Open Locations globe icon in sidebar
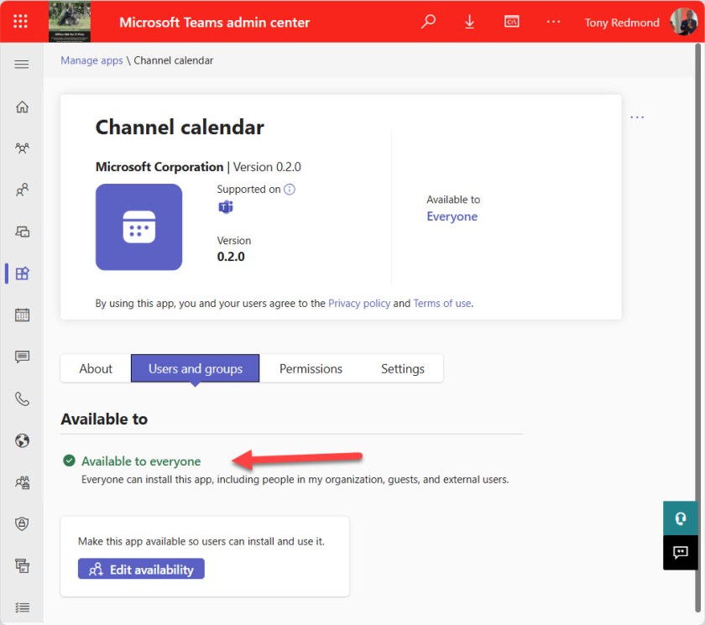This screenshot has height=625, width=705. (x=22, y=440)
